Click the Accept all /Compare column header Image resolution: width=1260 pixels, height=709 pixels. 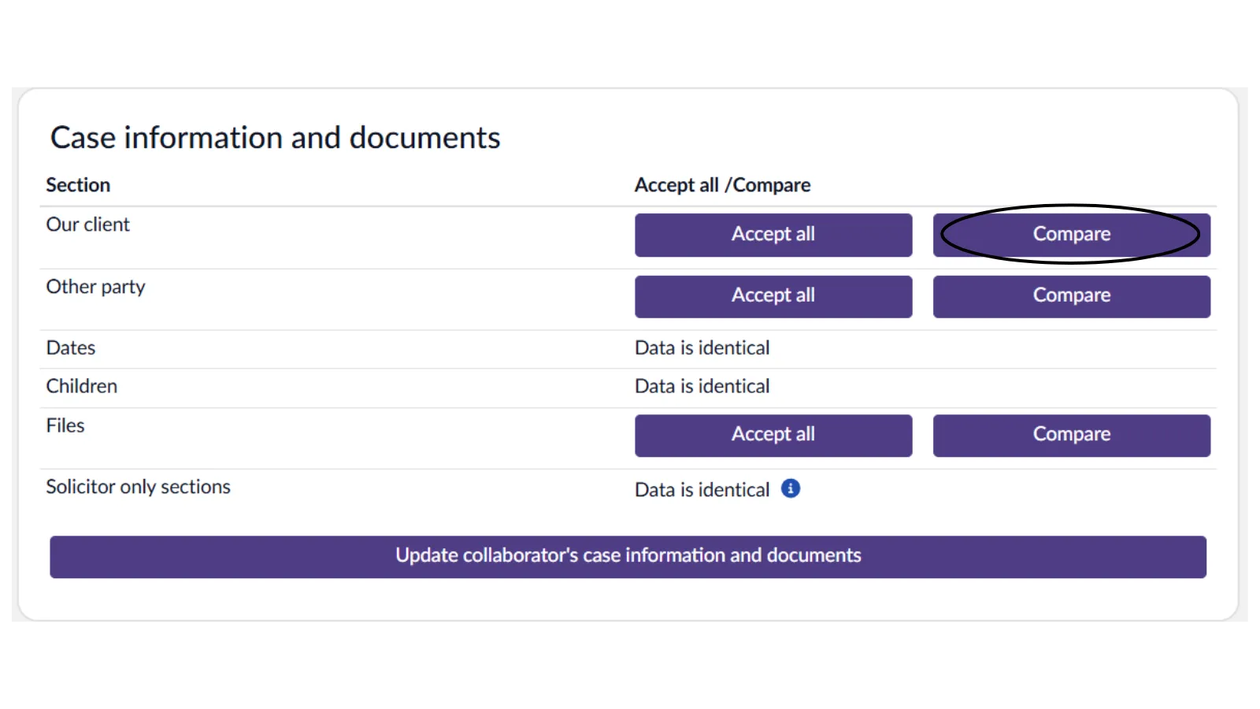click(x=722, y=185)
